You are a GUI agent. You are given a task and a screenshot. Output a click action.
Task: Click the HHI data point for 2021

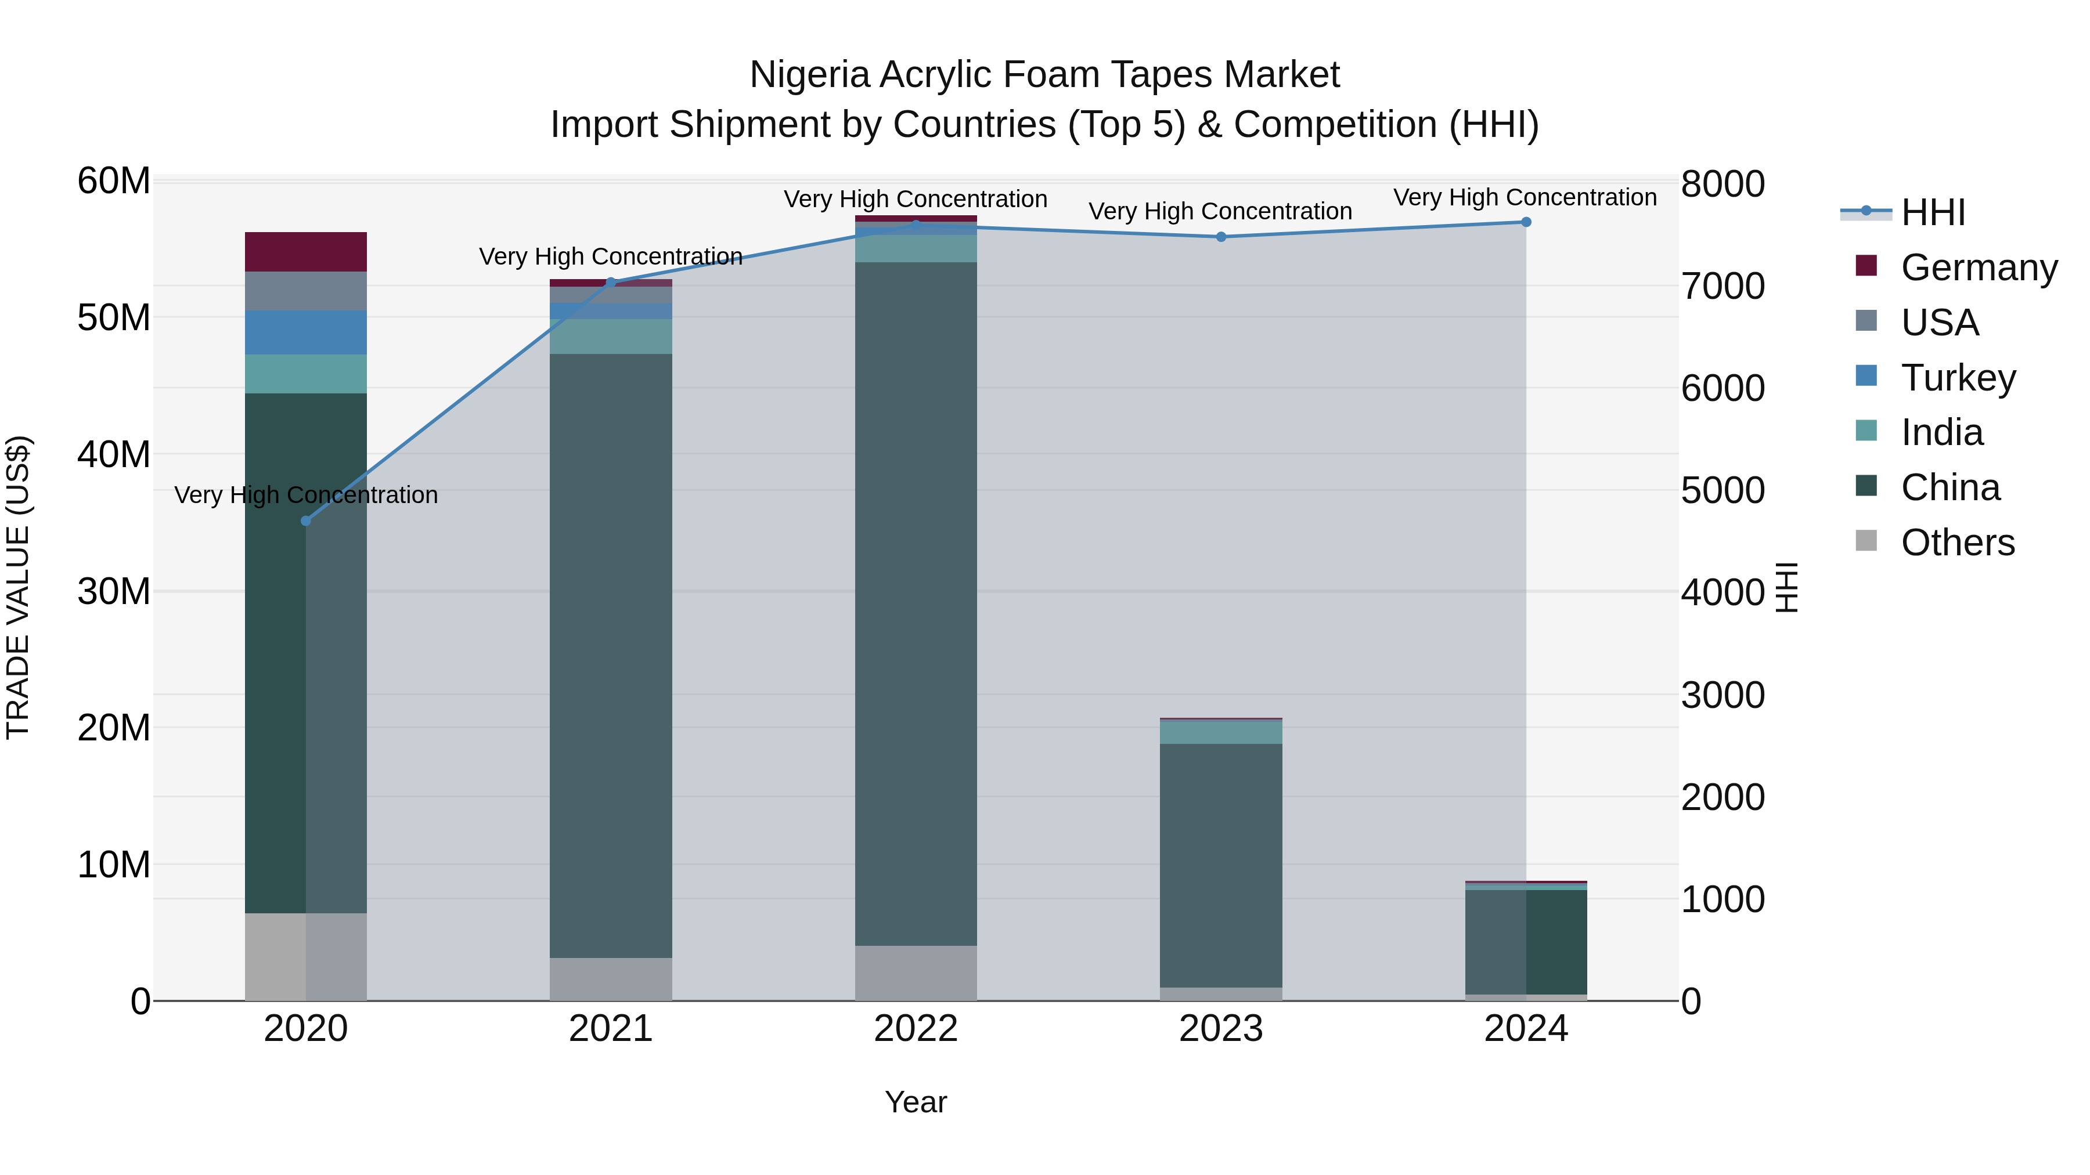[x=611, y=282]
